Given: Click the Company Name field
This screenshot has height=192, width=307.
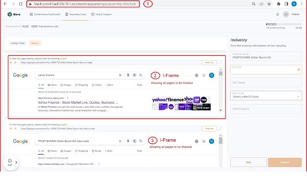Looking at the screenshot, I should pos(266,56).
